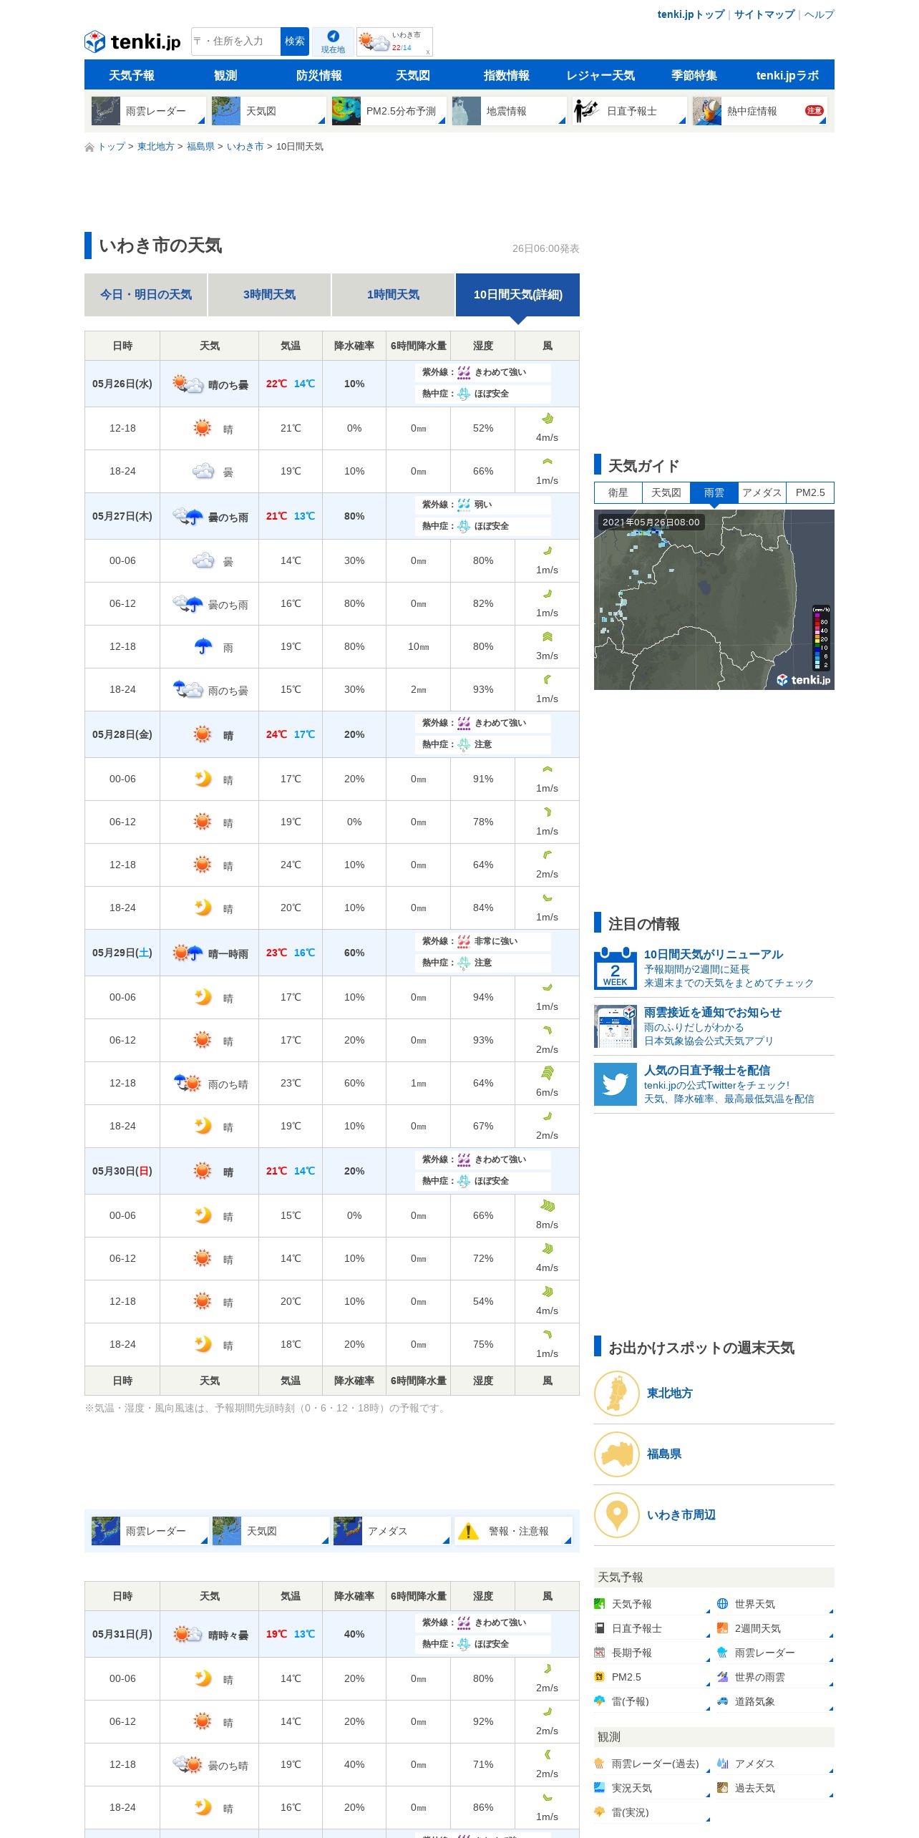Click the 2 WEEK calendar icon
The image size is (919, 1838).
point(616,968)
